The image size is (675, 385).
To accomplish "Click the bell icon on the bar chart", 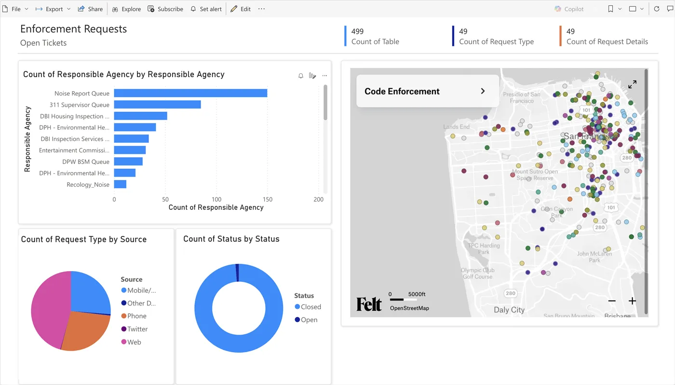I will point(301,76).
